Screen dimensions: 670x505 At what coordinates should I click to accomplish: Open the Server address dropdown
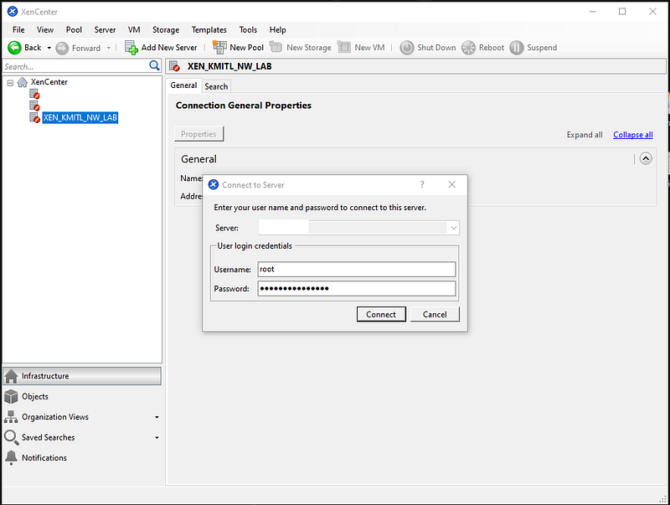(x=453, y=228)
